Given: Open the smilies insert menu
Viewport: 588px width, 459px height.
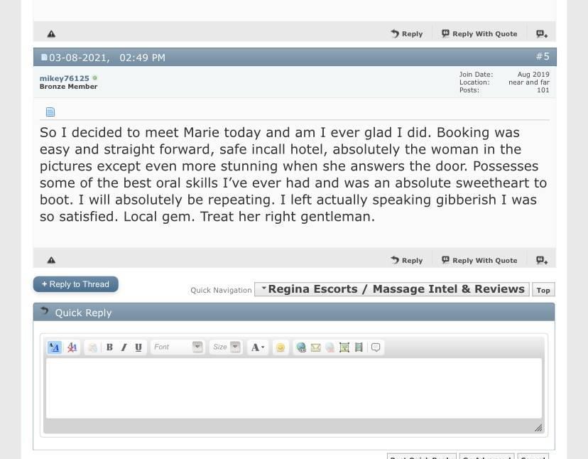Looking at the screenshot, I should click(x=281, y=347).
